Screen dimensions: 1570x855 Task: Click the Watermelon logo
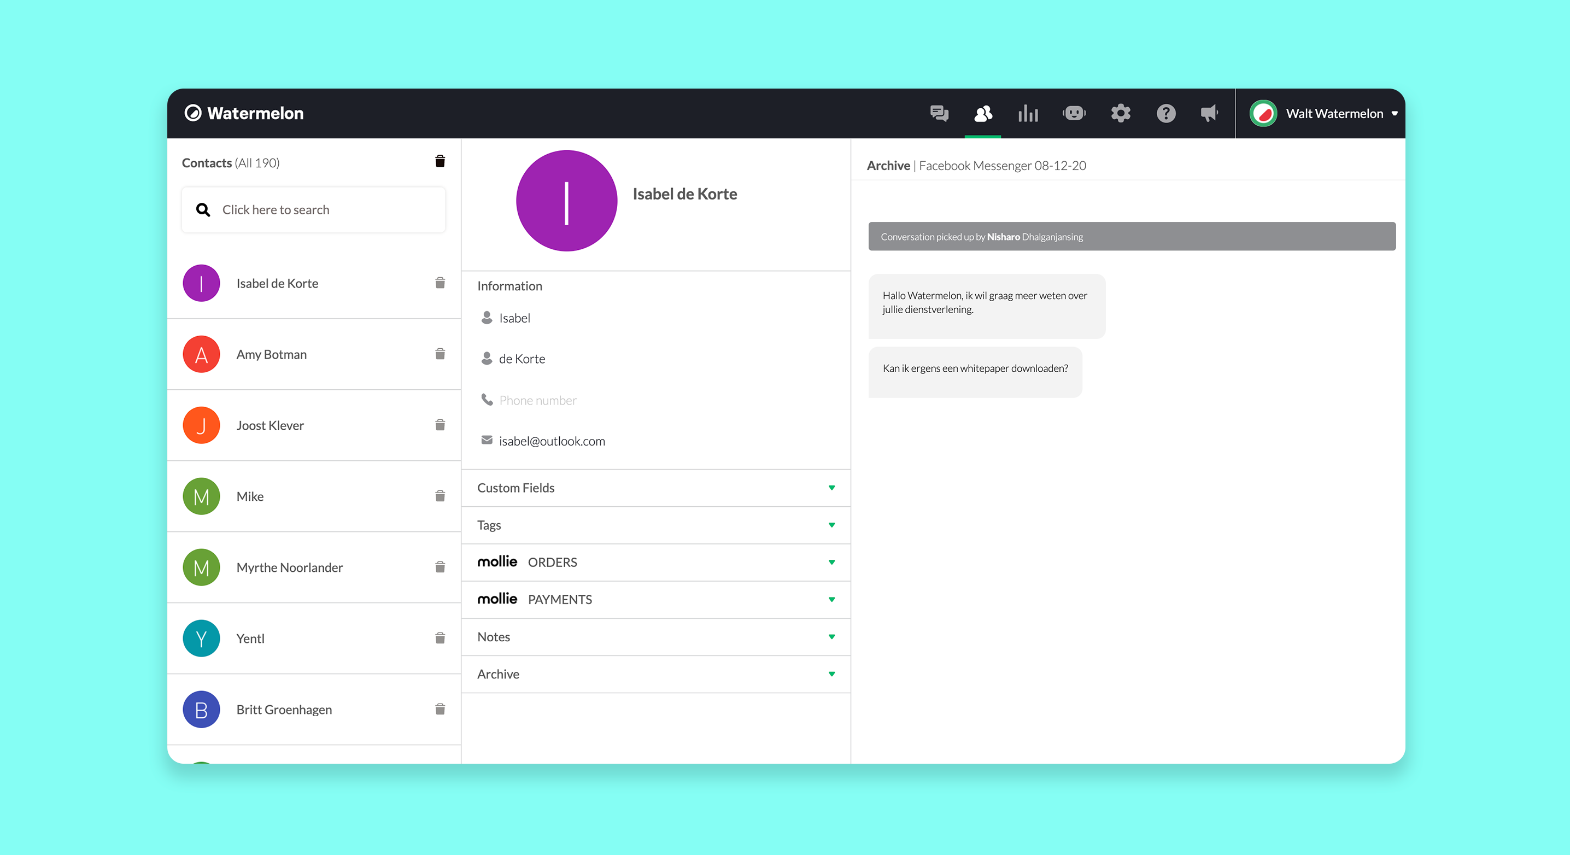pos(244,113)
